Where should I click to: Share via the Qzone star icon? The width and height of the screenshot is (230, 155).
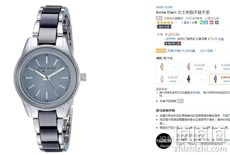point(217,23)
